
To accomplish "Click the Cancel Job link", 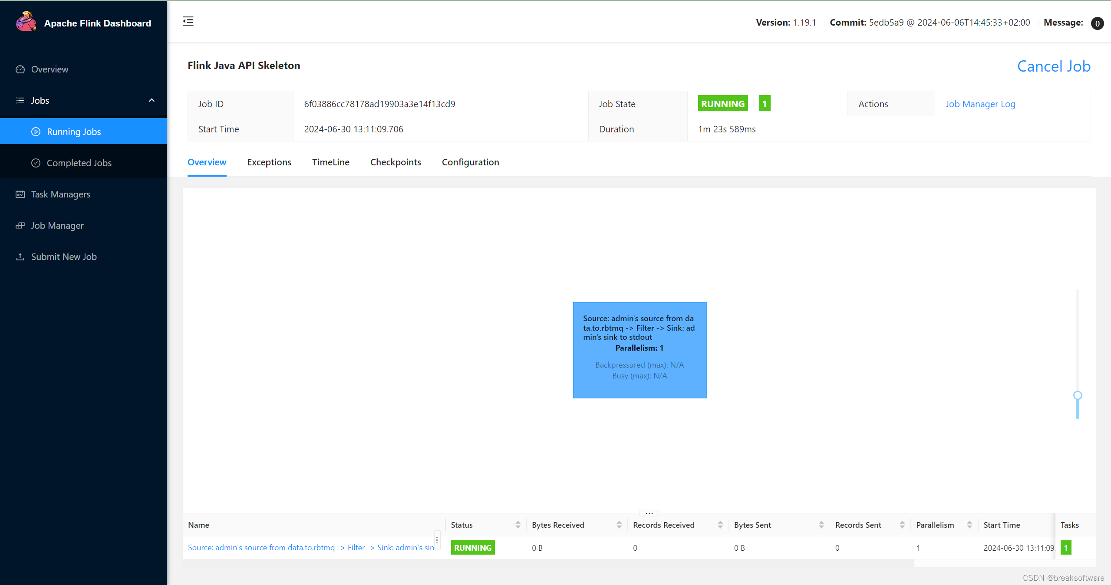I will tap(1054, 66).
